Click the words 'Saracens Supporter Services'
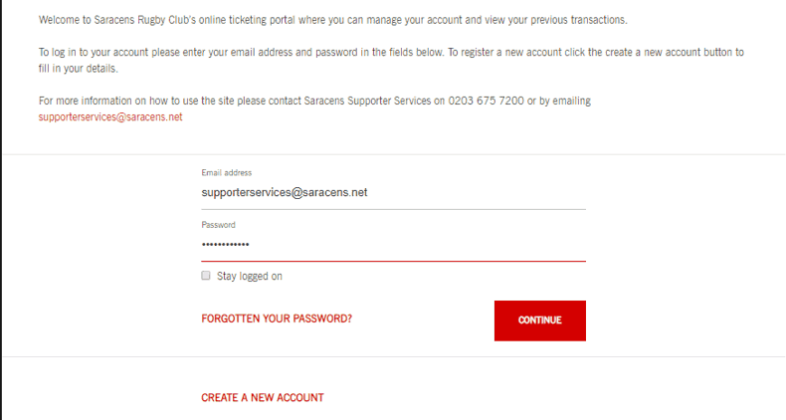The image size is (786, 420). point(367,101)
